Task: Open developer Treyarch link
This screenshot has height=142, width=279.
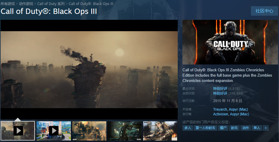Action: pos(220,109)
